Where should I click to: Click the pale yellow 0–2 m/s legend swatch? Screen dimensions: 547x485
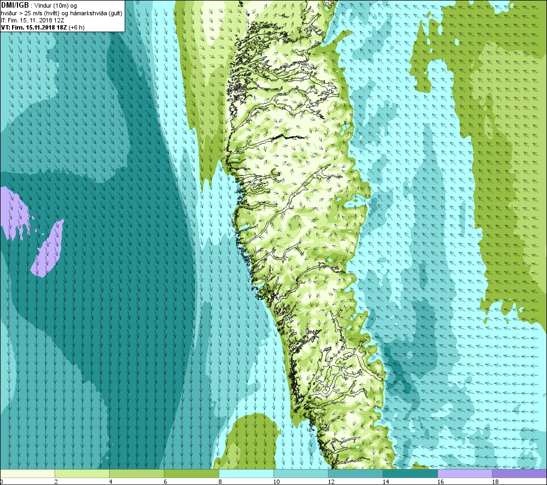(x=27, y=474)
